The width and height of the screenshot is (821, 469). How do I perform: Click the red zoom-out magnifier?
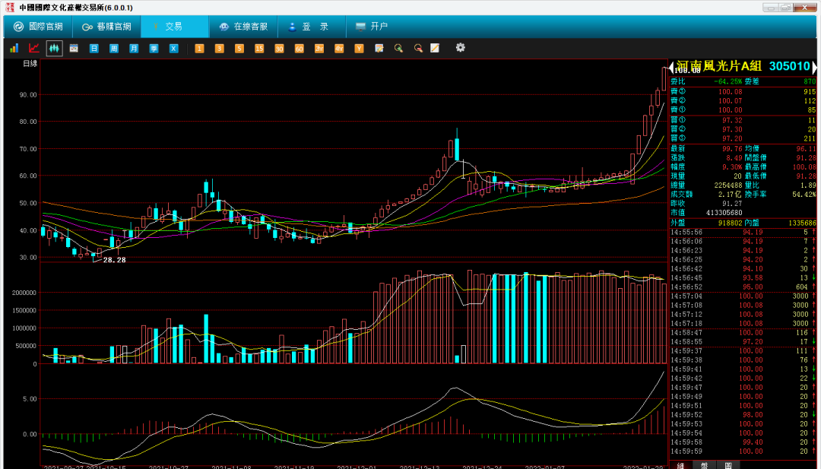pyautogui.click(x=418, y=48)
